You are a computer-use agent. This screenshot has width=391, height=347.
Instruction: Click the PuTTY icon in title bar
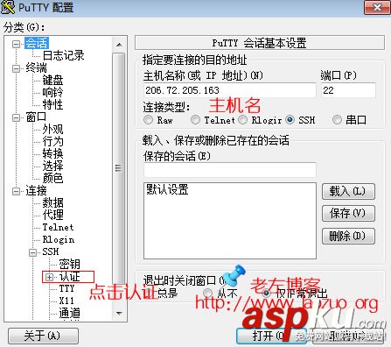pos(8,7)
